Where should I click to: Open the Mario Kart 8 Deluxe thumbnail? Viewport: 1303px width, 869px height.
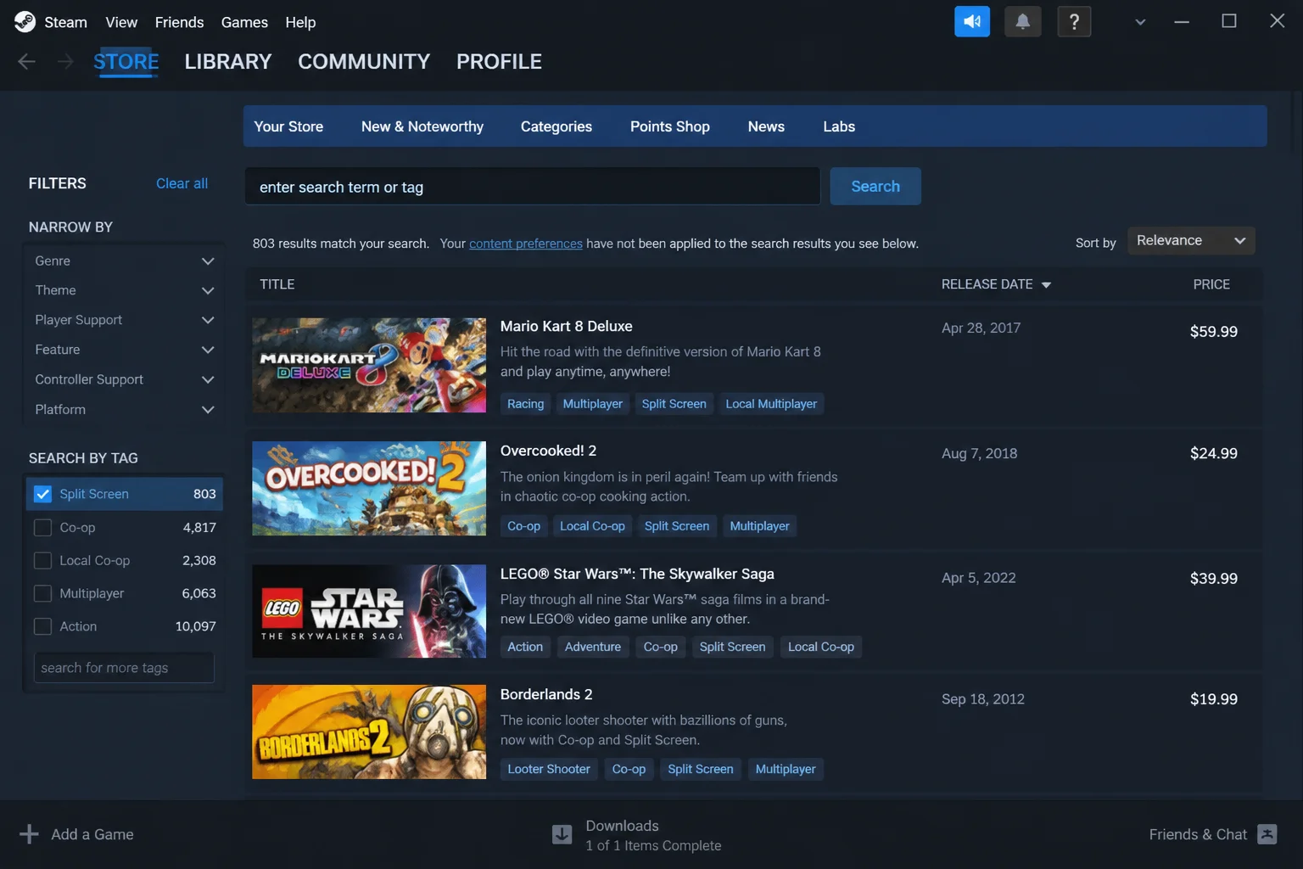click(369, 365)
